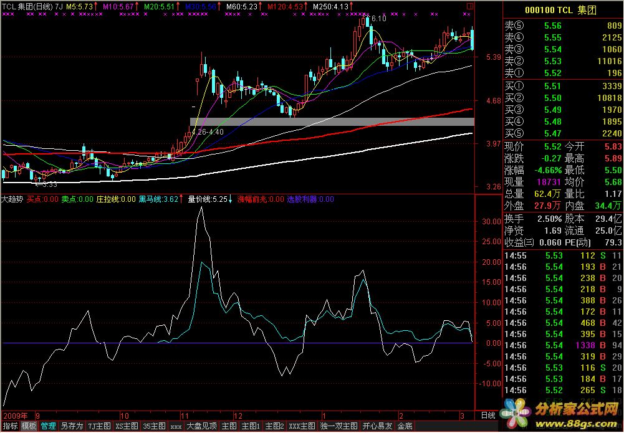Click the 买⑤ 5.47 bid row

(x=563, y=133)
